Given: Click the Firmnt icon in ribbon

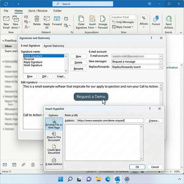Looking at the screenshot, I should click(x=156, y=19).
